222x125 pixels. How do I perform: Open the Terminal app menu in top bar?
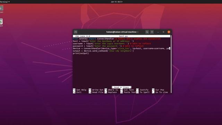point(5,2)
